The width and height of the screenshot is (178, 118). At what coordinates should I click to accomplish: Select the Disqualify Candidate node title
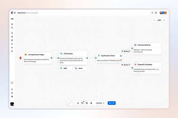pos(145,64)
